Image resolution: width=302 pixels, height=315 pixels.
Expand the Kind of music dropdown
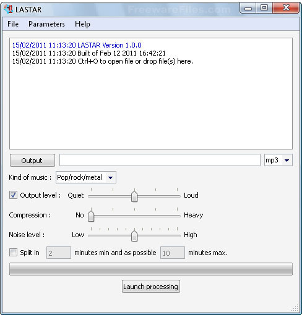pos(86,177)
